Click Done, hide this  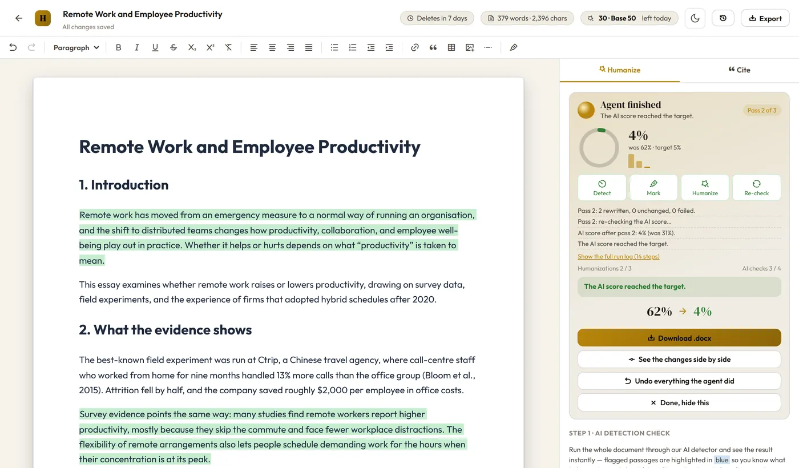click(x=679, y=402)
